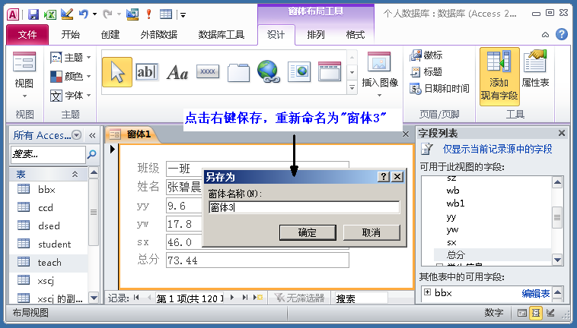The image size is (577, 328).
Task: Click the 徽标 logo icon
Action: coord(426,55)
